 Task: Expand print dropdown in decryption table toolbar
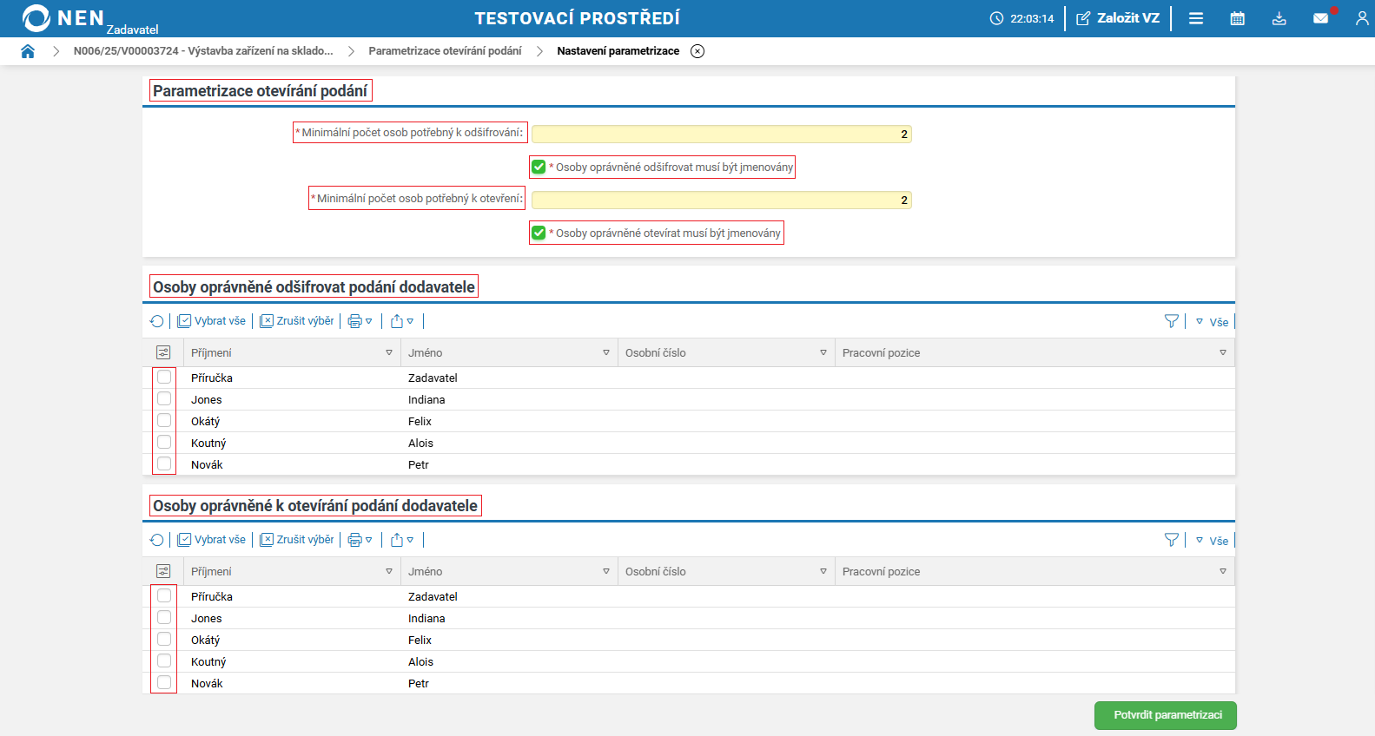360,321
